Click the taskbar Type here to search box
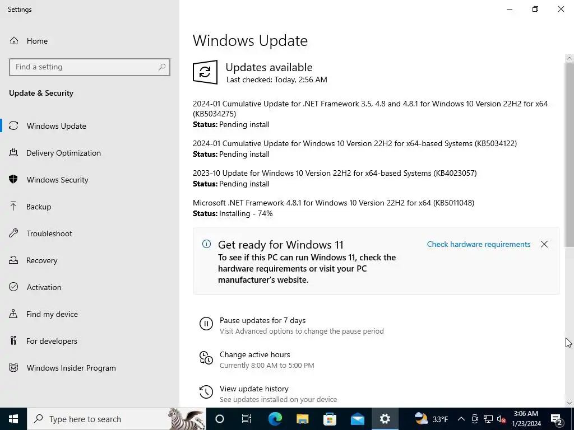 117,419
